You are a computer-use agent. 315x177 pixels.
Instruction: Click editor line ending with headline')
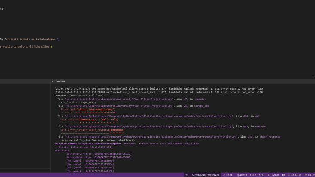click(x=26, y=46)
